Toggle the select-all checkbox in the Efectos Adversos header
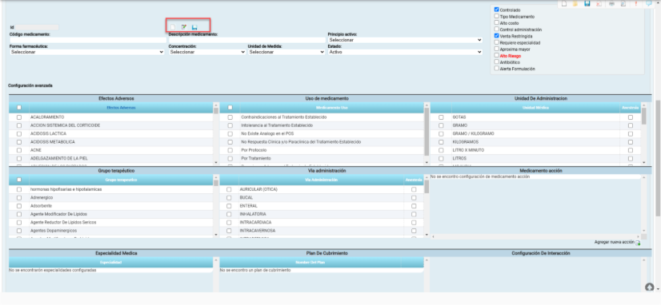Viewport: 661px width, 305px height. 19,108
